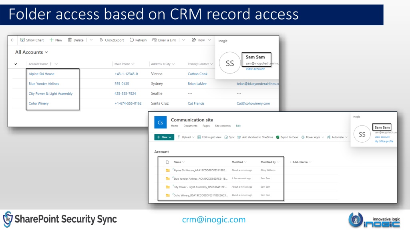Viewport: 410px width, 230px height.
Task: Open the Automate command in SharePoint
Action: pyautogui.click(x=336, y=137)
